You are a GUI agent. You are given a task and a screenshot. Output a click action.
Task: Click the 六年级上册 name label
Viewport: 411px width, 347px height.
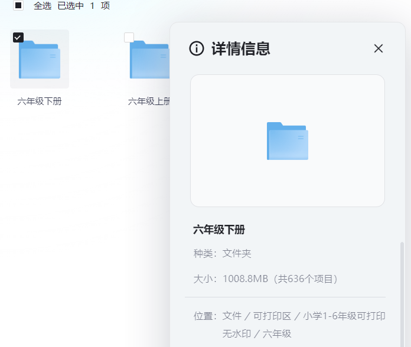(149, 101)
